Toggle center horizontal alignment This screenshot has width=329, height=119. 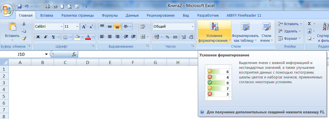tap(110, 36)
